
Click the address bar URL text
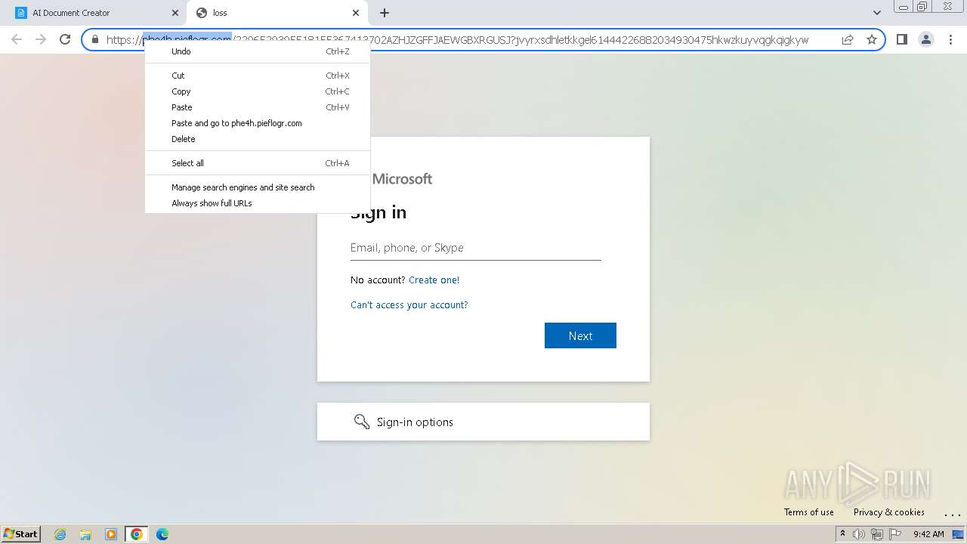457,39
